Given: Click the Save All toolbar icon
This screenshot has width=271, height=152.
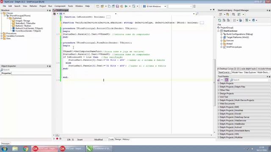Looking at the screenshot, I should coord(122,6).
